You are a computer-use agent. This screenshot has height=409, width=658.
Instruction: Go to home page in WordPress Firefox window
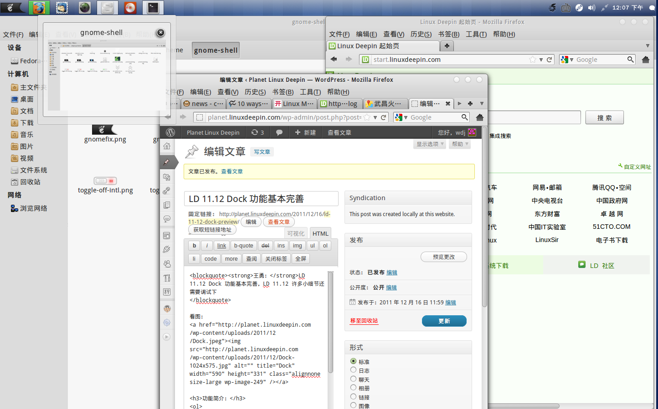tap(479, 117)
